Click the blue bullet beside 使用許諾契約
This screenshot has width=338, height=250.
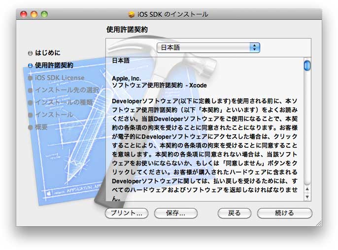(x=31, y=65)
